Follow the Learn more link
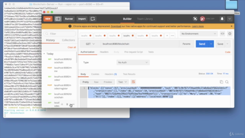This screenshot has height=138, width=245. (198, 26)
